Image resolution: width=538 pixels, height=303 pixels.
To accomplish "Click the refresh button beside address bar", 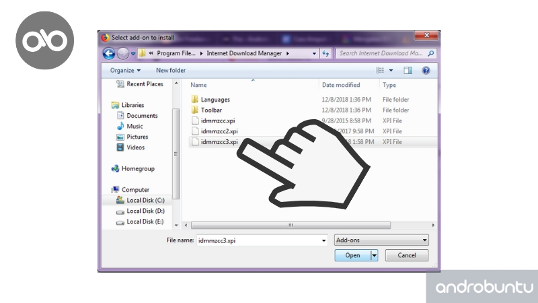I will (325, 53).
